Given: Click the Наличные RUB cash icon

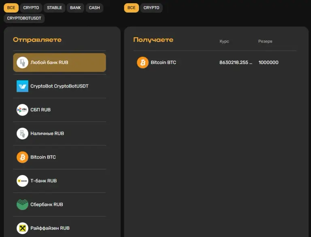Looking at the screenshot, I should click(22, 133).
